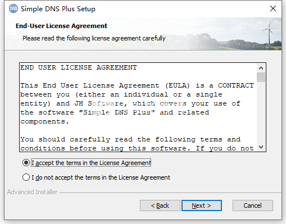Click the 'Advanced Installer' label
The height and width of the screenshot is (224, 286).
click(32, 192)
